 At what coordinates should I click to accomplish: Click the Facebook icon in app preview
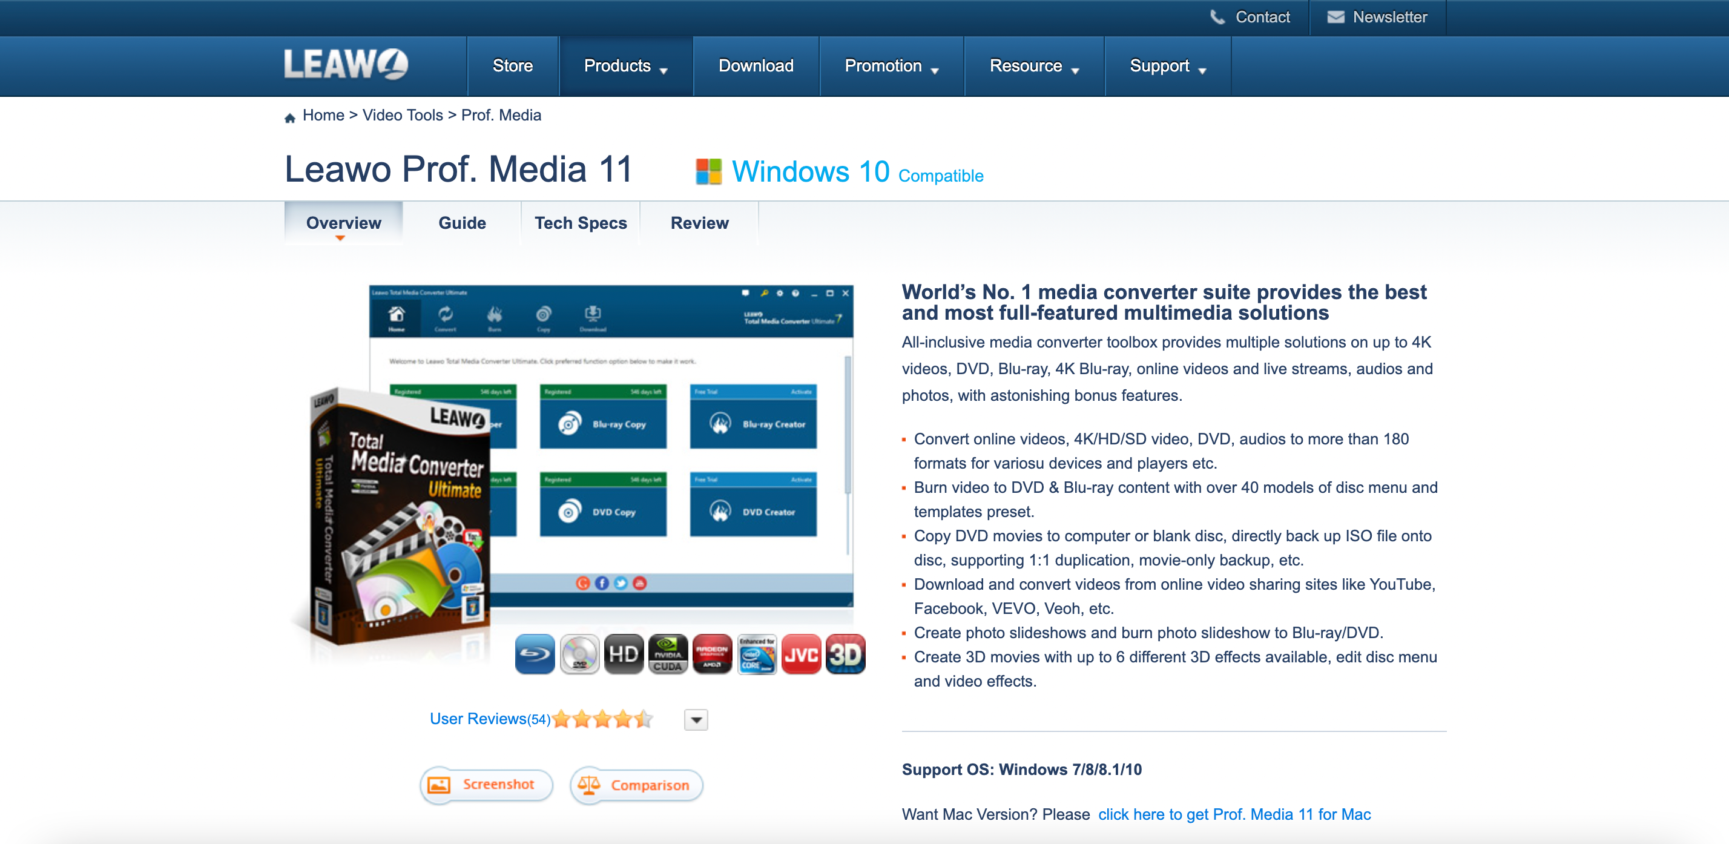(601, 583)
